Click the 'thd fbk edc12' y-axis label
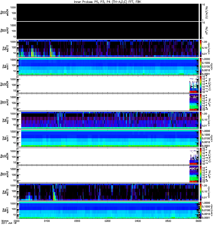This screenshot has width=215, height=229. 5,120
